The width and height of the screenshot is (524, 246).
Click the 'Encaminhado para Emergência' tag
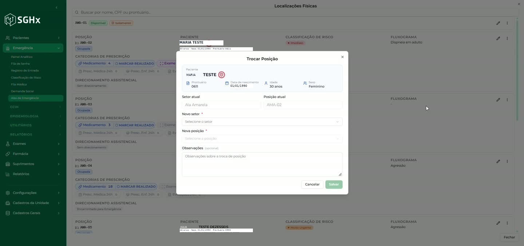(x=99, y=209)
